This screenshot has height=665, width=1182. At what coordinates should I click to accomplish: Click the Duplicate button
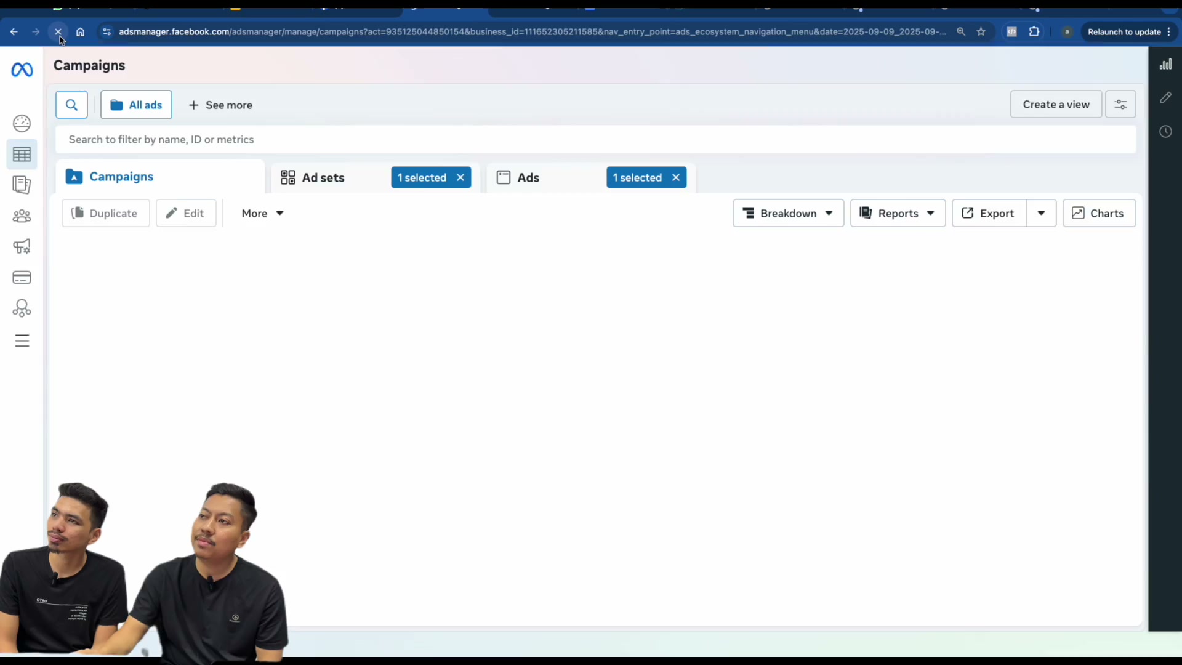106,213
